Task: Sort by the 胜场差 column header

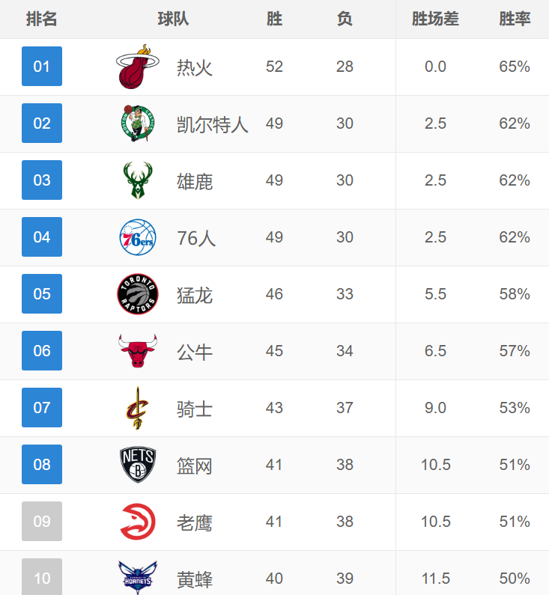Action: [435, 19]
